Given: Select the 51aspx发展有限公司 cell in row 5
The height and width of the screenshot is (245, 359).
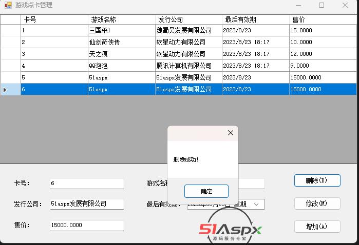Looking at the screenshot, I should click(188, 77).
